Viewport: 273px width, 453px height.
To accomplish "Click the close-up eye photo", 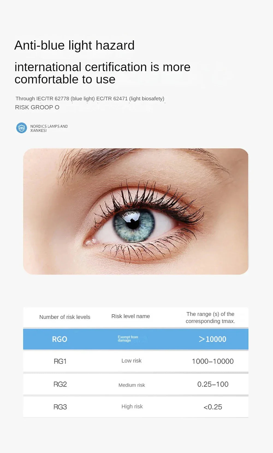I will click(x=136, y=211).
